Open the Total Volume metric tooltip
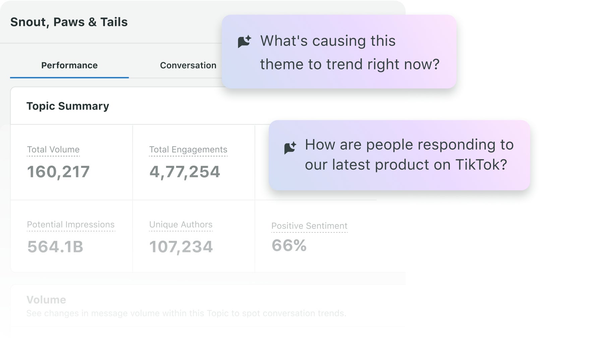The width and height of the screenshot is (593, 338). tap(53, 149)
